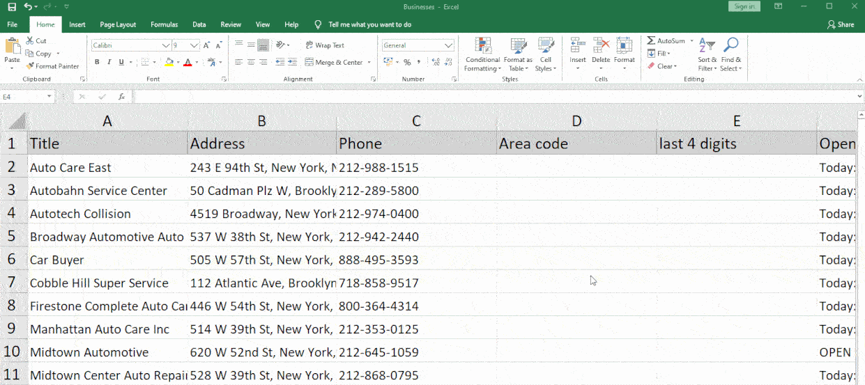Click the Share button
This screenshot has height=385, width=865.
pyautogui.click(x=841, y=24)
